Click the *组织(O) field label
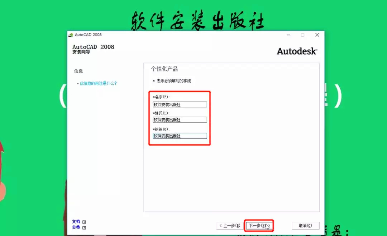The image size is (387, 236). 161,129
